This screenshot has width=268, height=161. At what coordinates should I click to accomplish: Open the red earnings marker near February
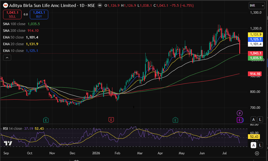pos(111,120)
